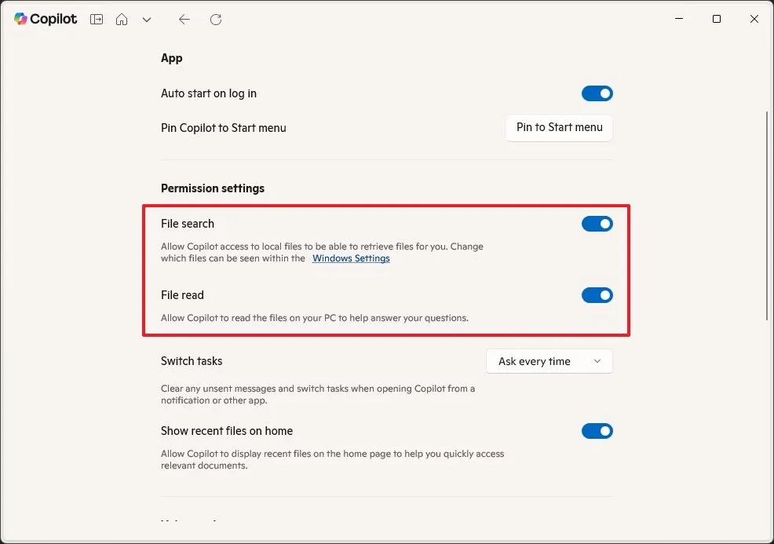Maximize the Copilot window
Image resolution: width=774 pixels, height=544 pixels.
(716, 19)
